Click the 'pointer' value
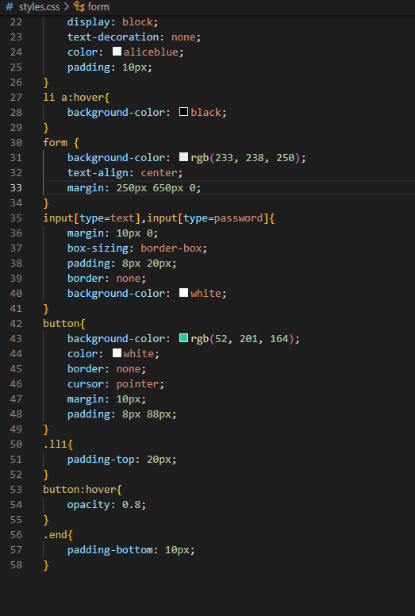 (137, 384)
